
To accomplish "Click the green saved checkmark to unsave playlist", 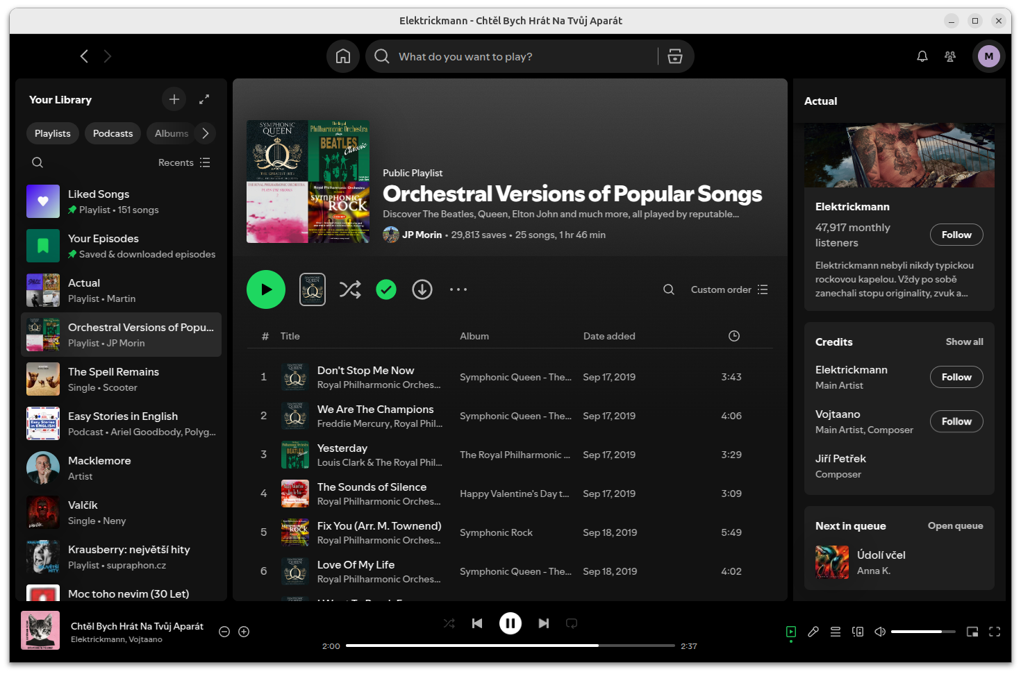I will click(x=386, y=289).
